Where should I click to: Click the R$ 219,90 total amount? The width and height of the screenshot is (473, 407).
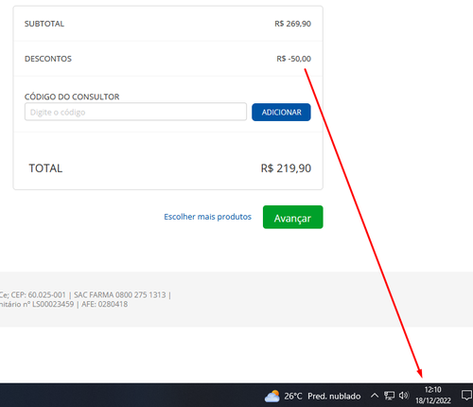[x=286, y=168]
